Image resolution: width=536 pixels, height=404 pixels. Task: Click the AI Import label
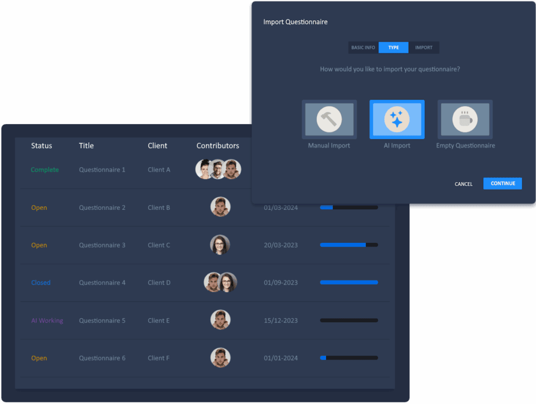pos(397,145)
